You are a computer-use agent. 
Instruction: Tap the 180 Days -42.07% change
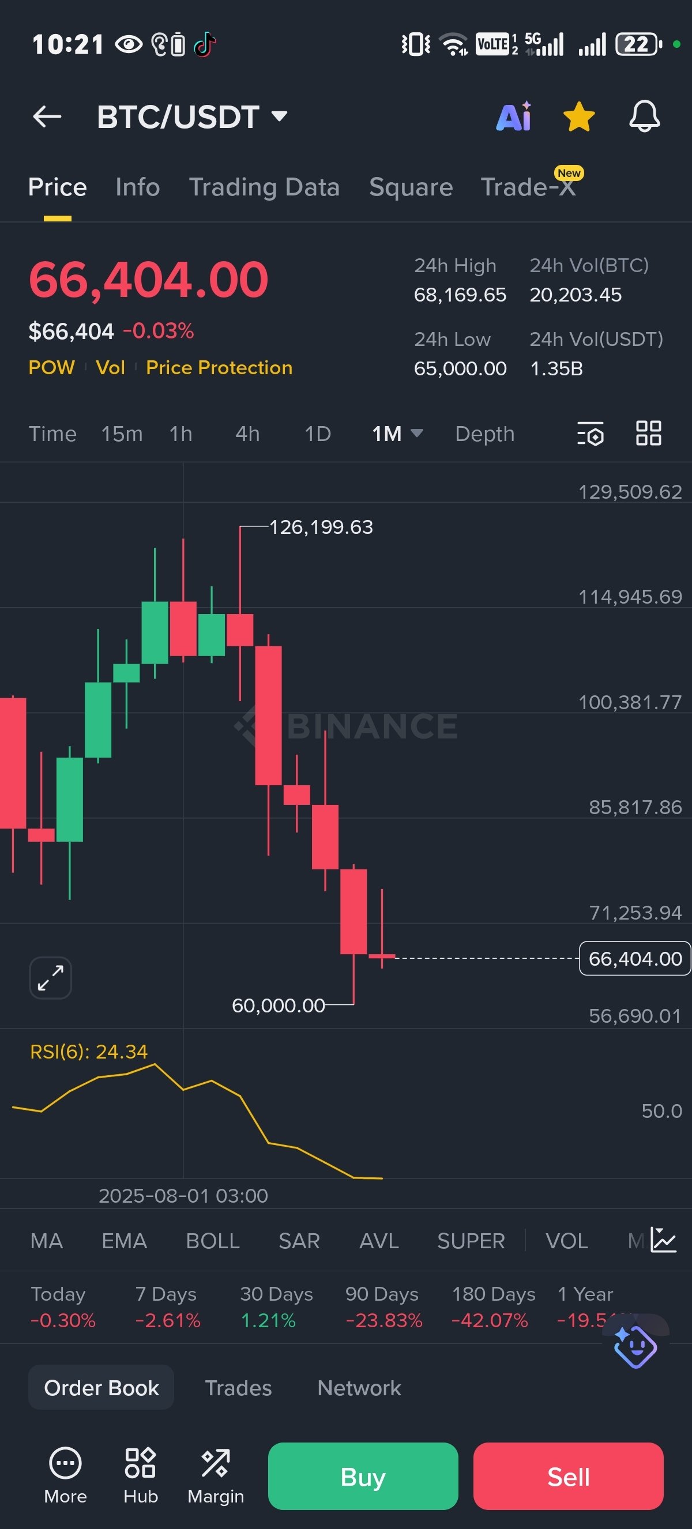coord(493,1307)
